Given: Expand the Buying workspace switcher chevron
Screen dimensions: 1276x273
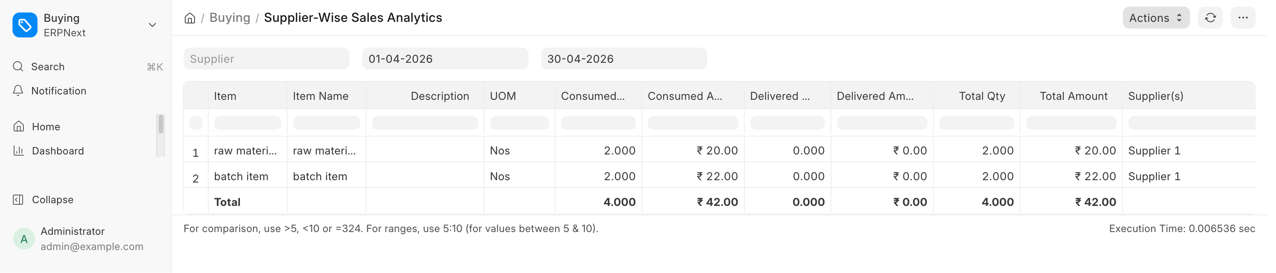Looking at the screenshot, I should pos(152,25).
